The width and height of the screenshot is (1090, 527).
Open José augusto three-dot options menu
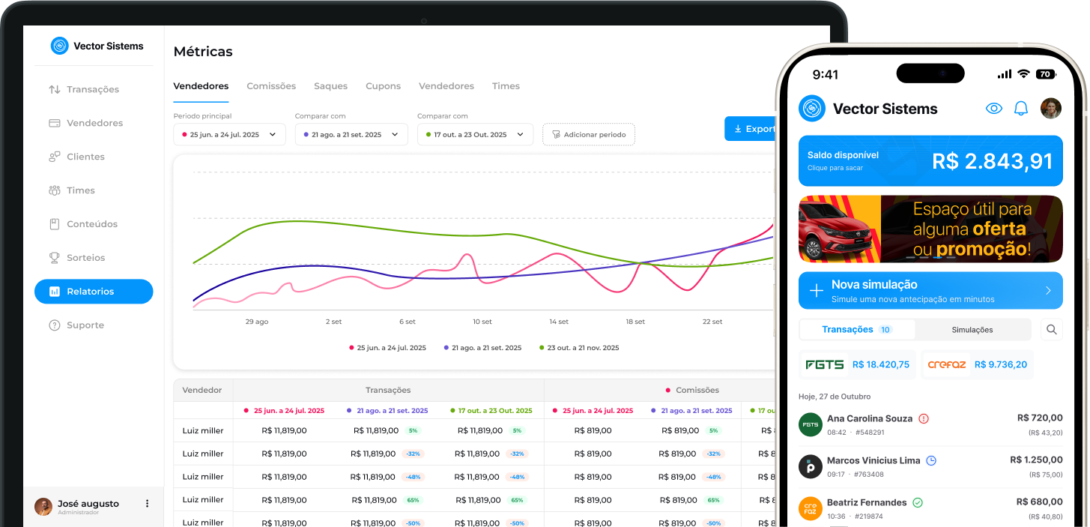click(147, 504)
